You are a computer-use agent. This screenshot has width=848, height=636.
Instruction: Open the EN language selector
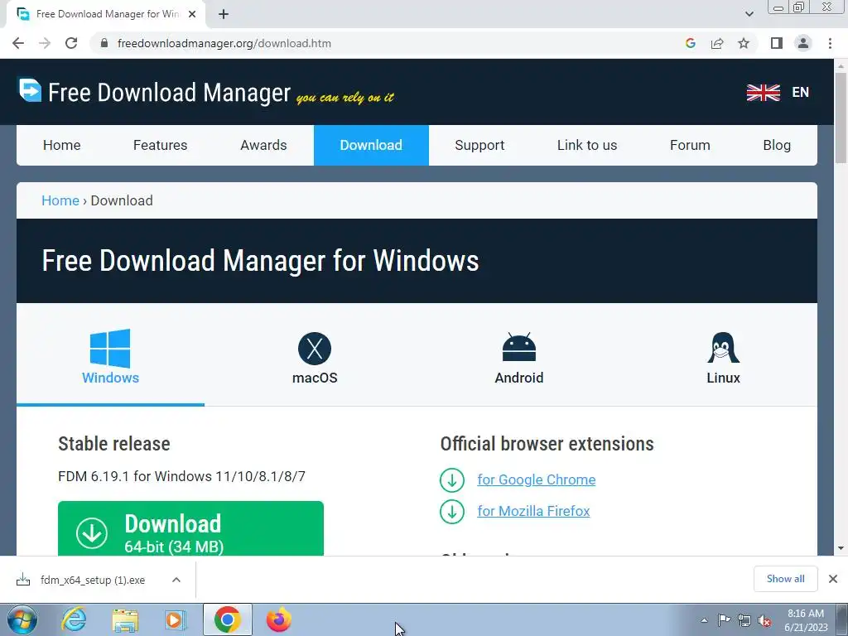[x=801, y=93]
